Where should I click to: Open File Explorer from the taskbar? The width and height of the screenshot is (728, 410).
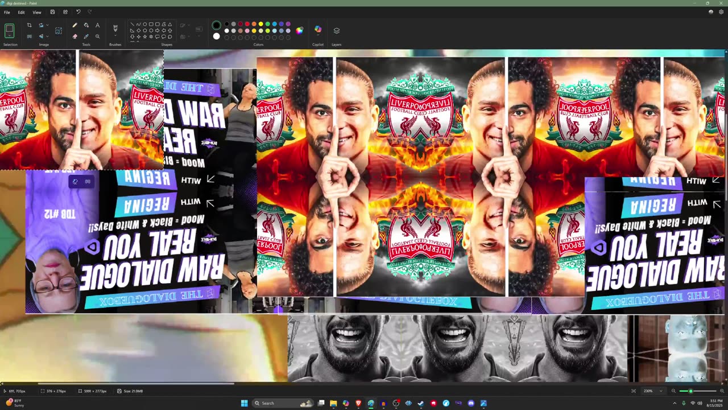(333, 403)
